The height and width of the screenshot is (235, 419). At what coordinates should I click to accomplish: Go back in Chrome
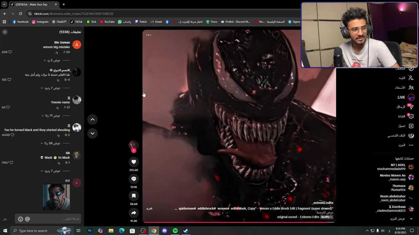[x=5, y=14]
